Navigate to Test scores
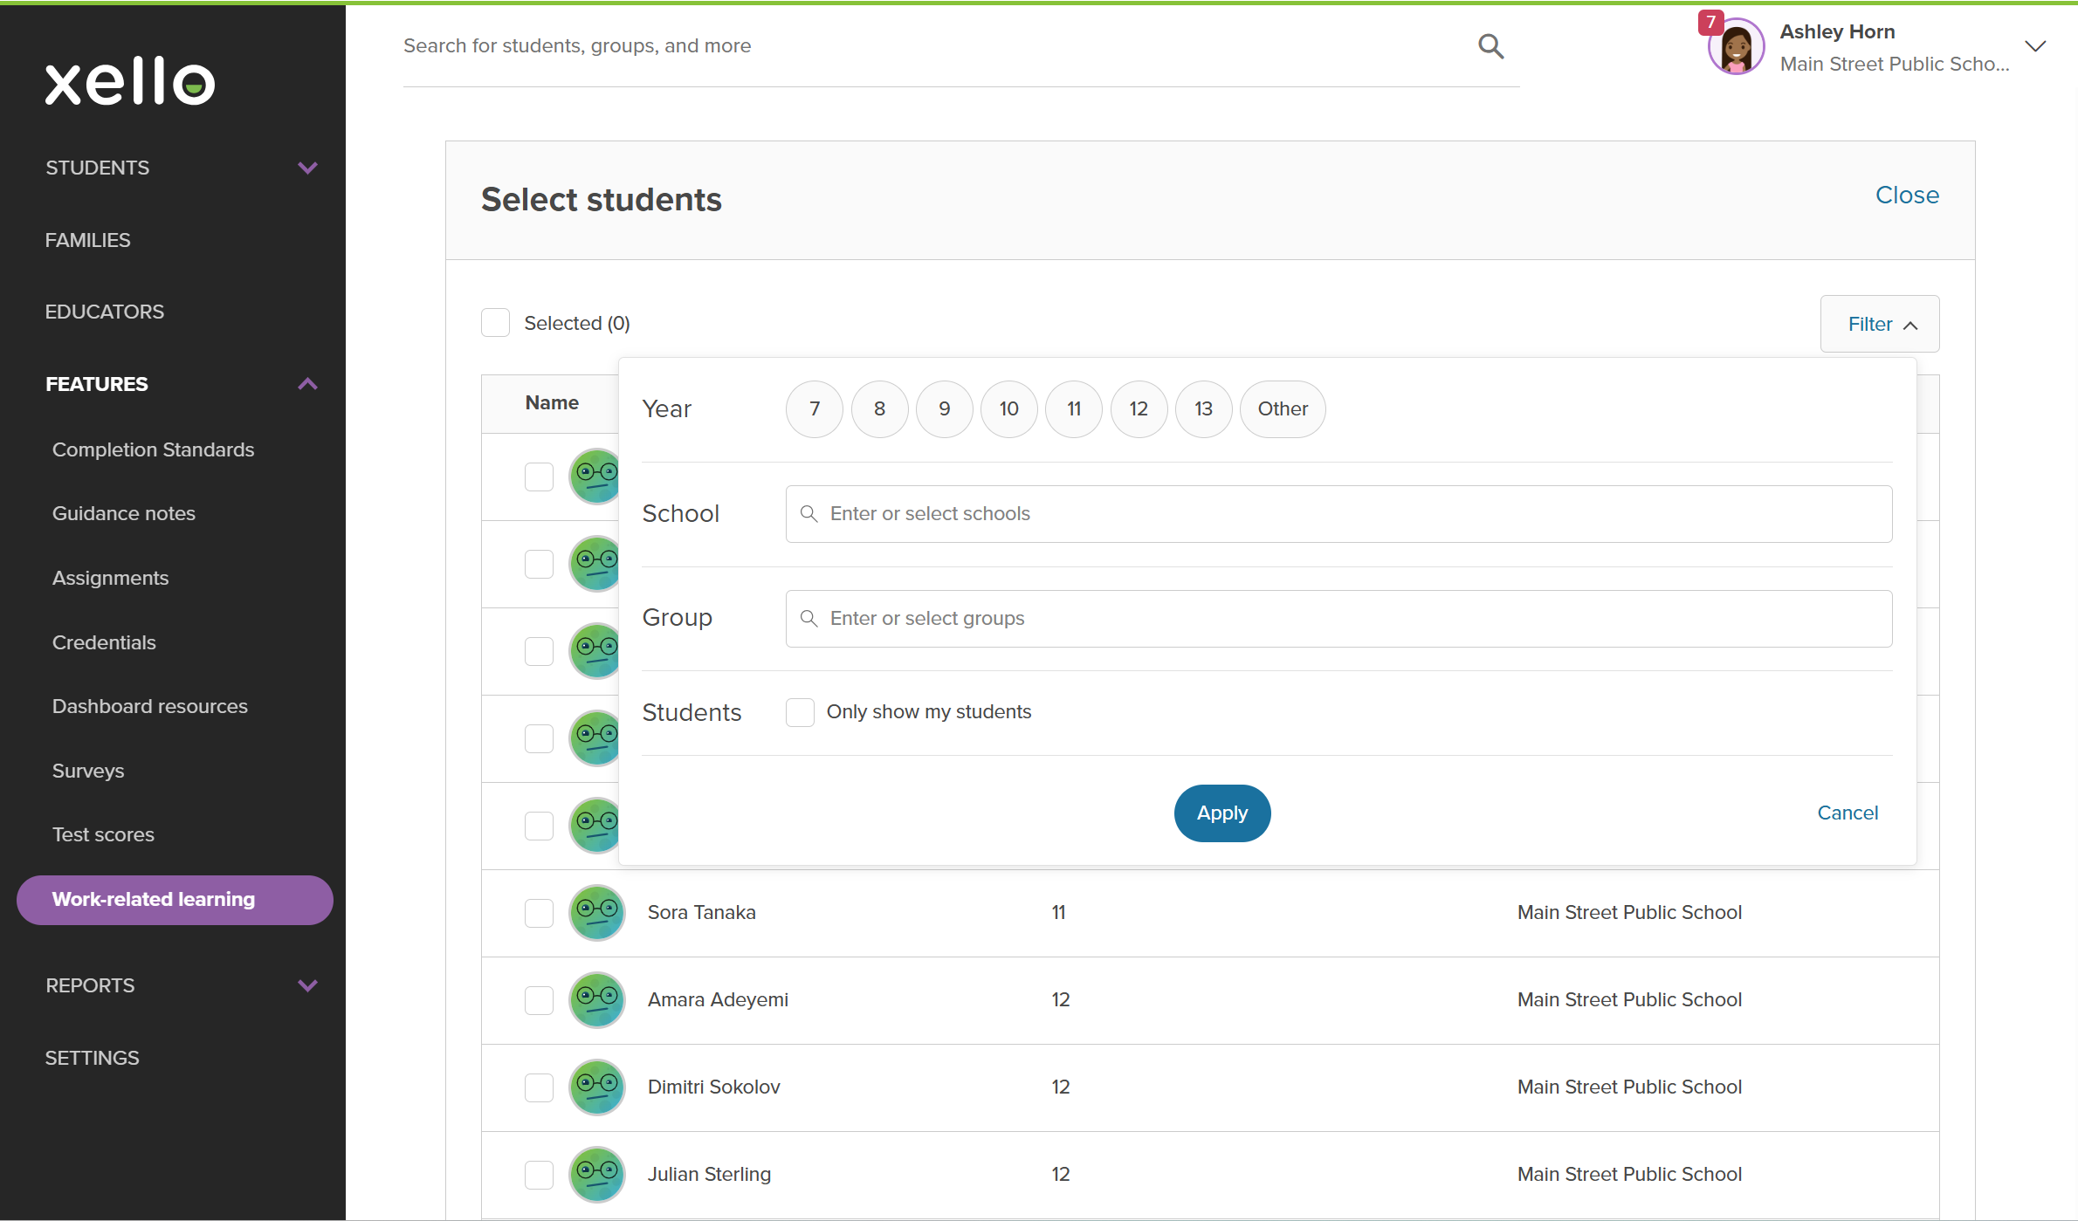 (x=103, y=834)
